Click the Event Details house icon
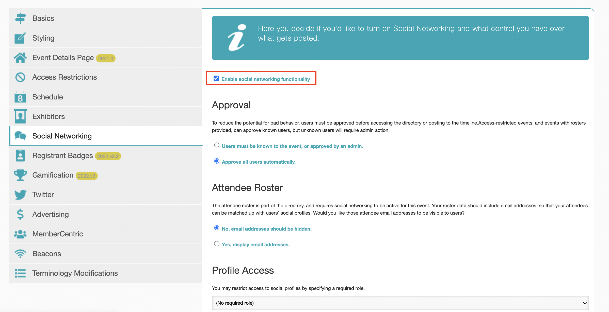The width and height of the screenshot is (609, 312). pyautogui.click(x=20, y=58)
